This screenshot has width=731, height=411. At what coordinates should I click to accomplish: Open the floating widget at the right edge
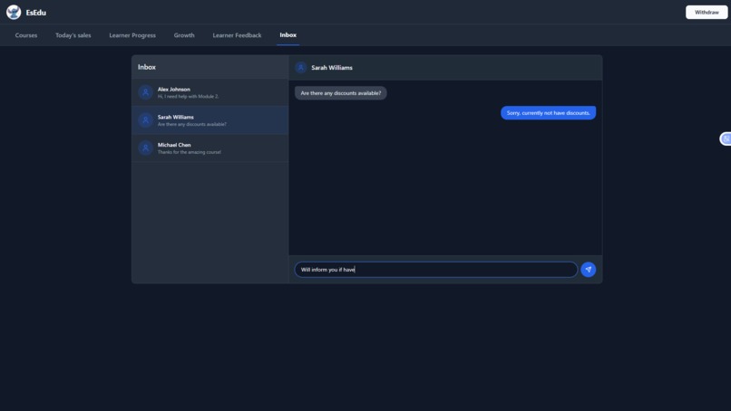(726, 139)
